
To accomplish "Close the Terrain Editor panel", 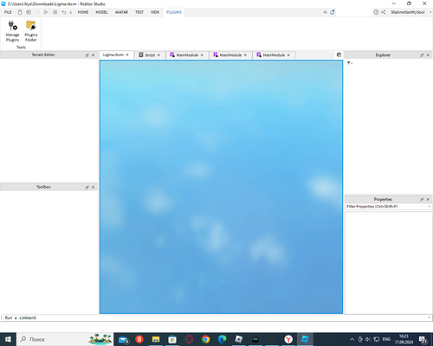I will tap(93, 54).
